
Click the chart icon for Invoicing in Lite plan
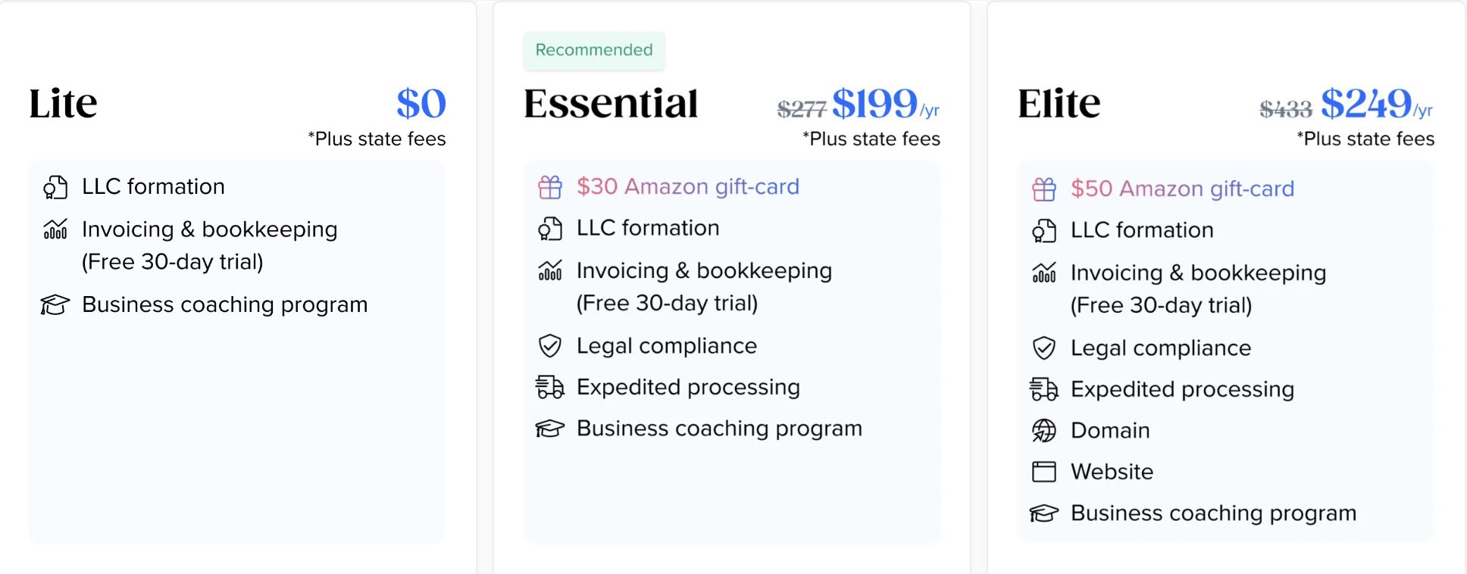tap(55, 229)
